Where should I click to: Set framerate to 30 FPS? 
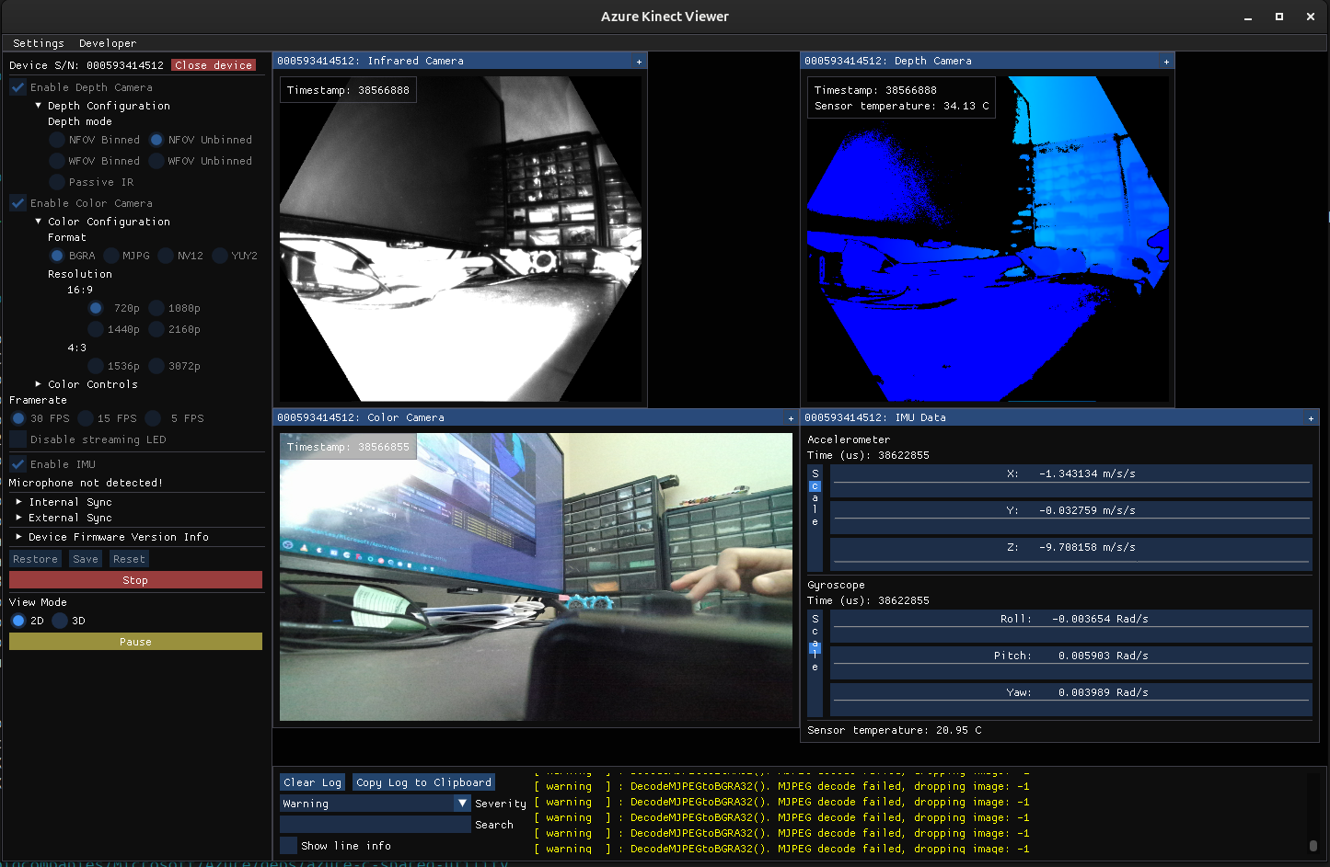(x=18, y=418)
